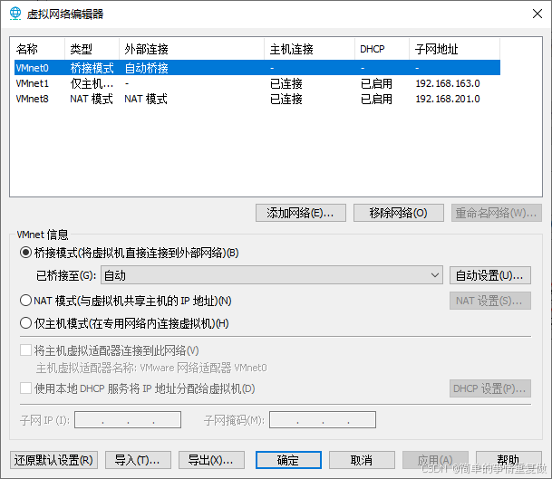552x479 pixels.
Task: Open DHCP 设置(P)... button
Action: (x=490, y=388)
